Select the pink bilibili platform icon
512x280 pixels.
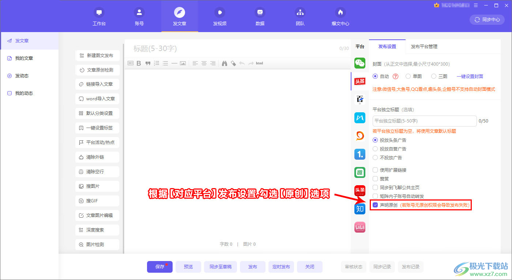click(360, 227)
